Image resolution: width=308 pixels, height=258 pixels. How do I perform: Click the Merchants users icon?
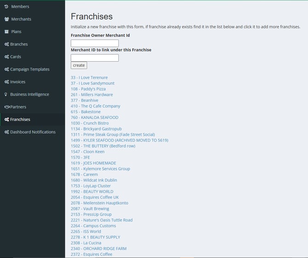6,19
